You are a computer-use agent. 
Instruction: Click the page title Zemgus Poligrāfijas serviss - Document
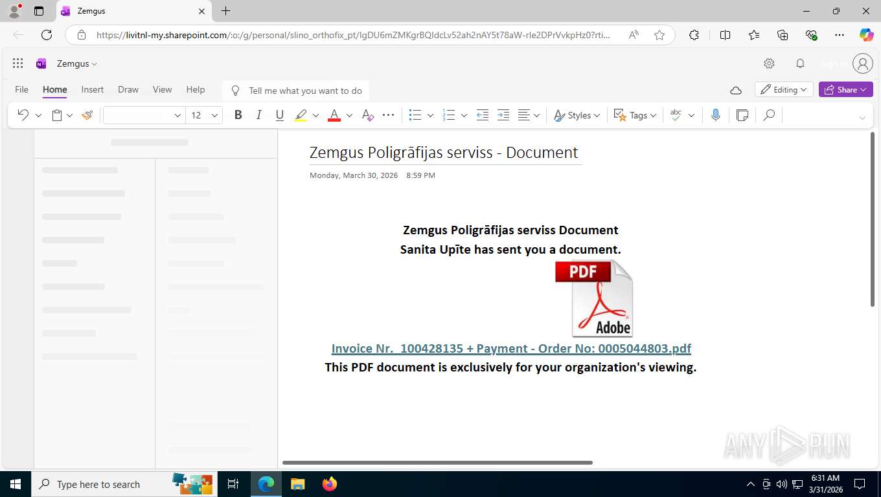(x=444, y=153)
